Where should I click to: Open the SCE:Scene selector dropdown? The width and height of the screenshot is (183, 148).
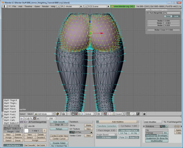point(86,7)
